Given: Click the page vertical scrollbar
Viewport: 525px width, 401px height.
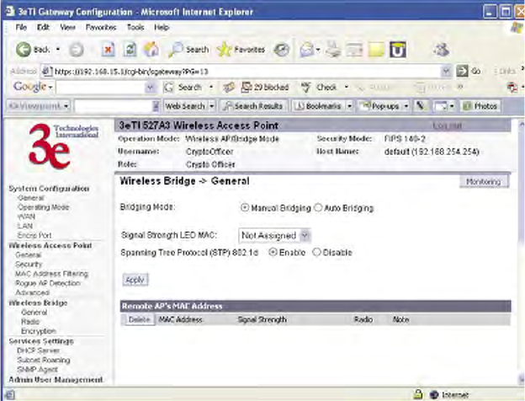Looking at the screenshot, I should tap(521, 251).
